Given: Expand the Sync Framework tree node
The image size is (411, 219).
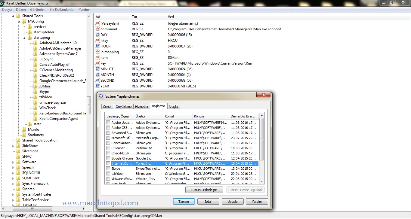Looking at the screenshot, I should click(x=13, y=184).
